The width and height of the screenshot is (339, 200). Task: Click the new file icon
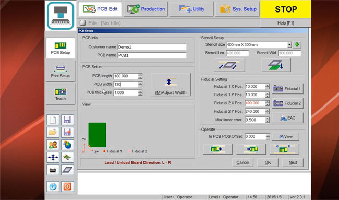coord(53,120)
